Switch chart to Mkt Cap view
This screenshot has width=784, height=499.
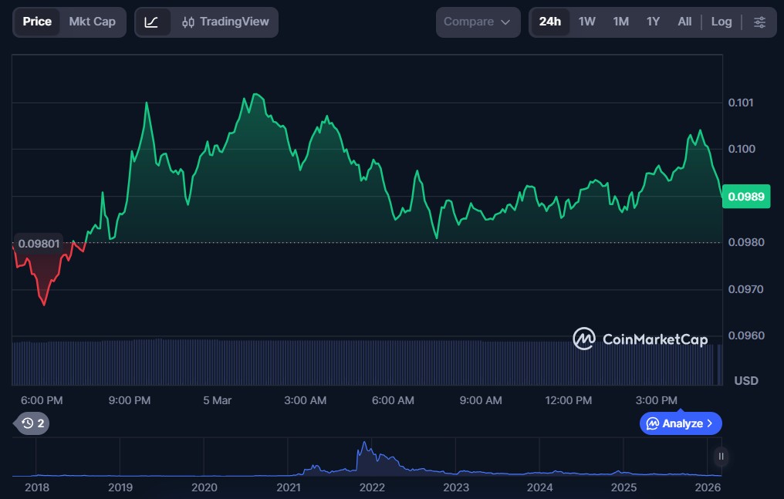(x=92, y=22)
